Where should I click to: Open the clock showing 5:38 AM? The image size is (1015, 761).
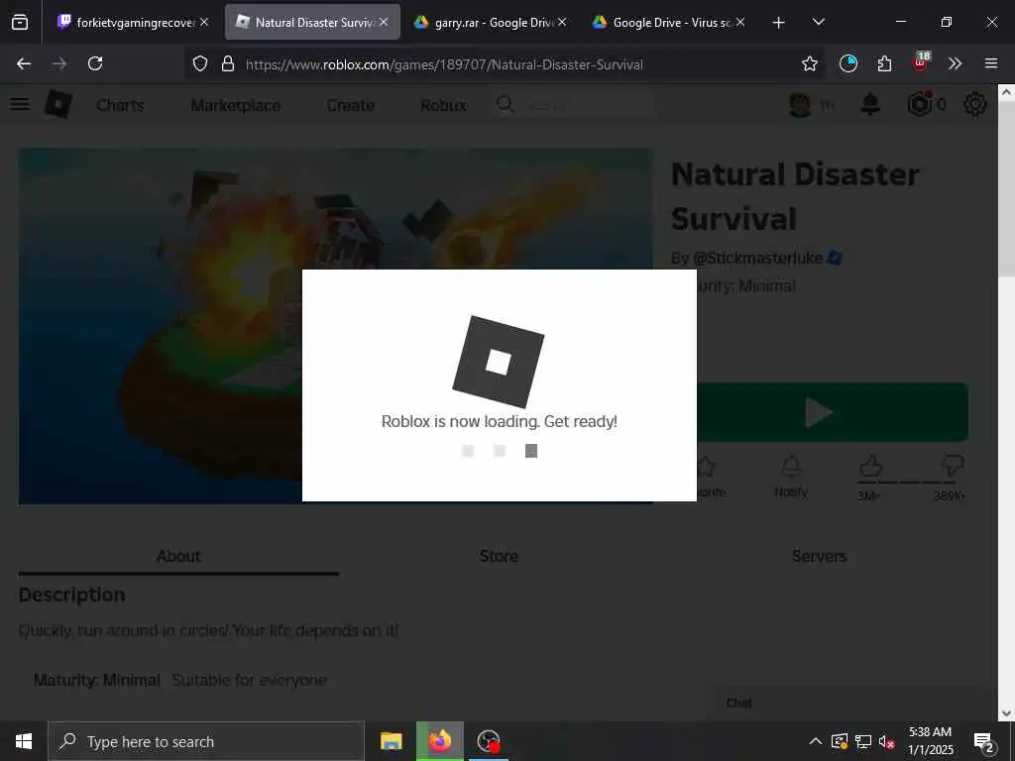coord(930,741)
